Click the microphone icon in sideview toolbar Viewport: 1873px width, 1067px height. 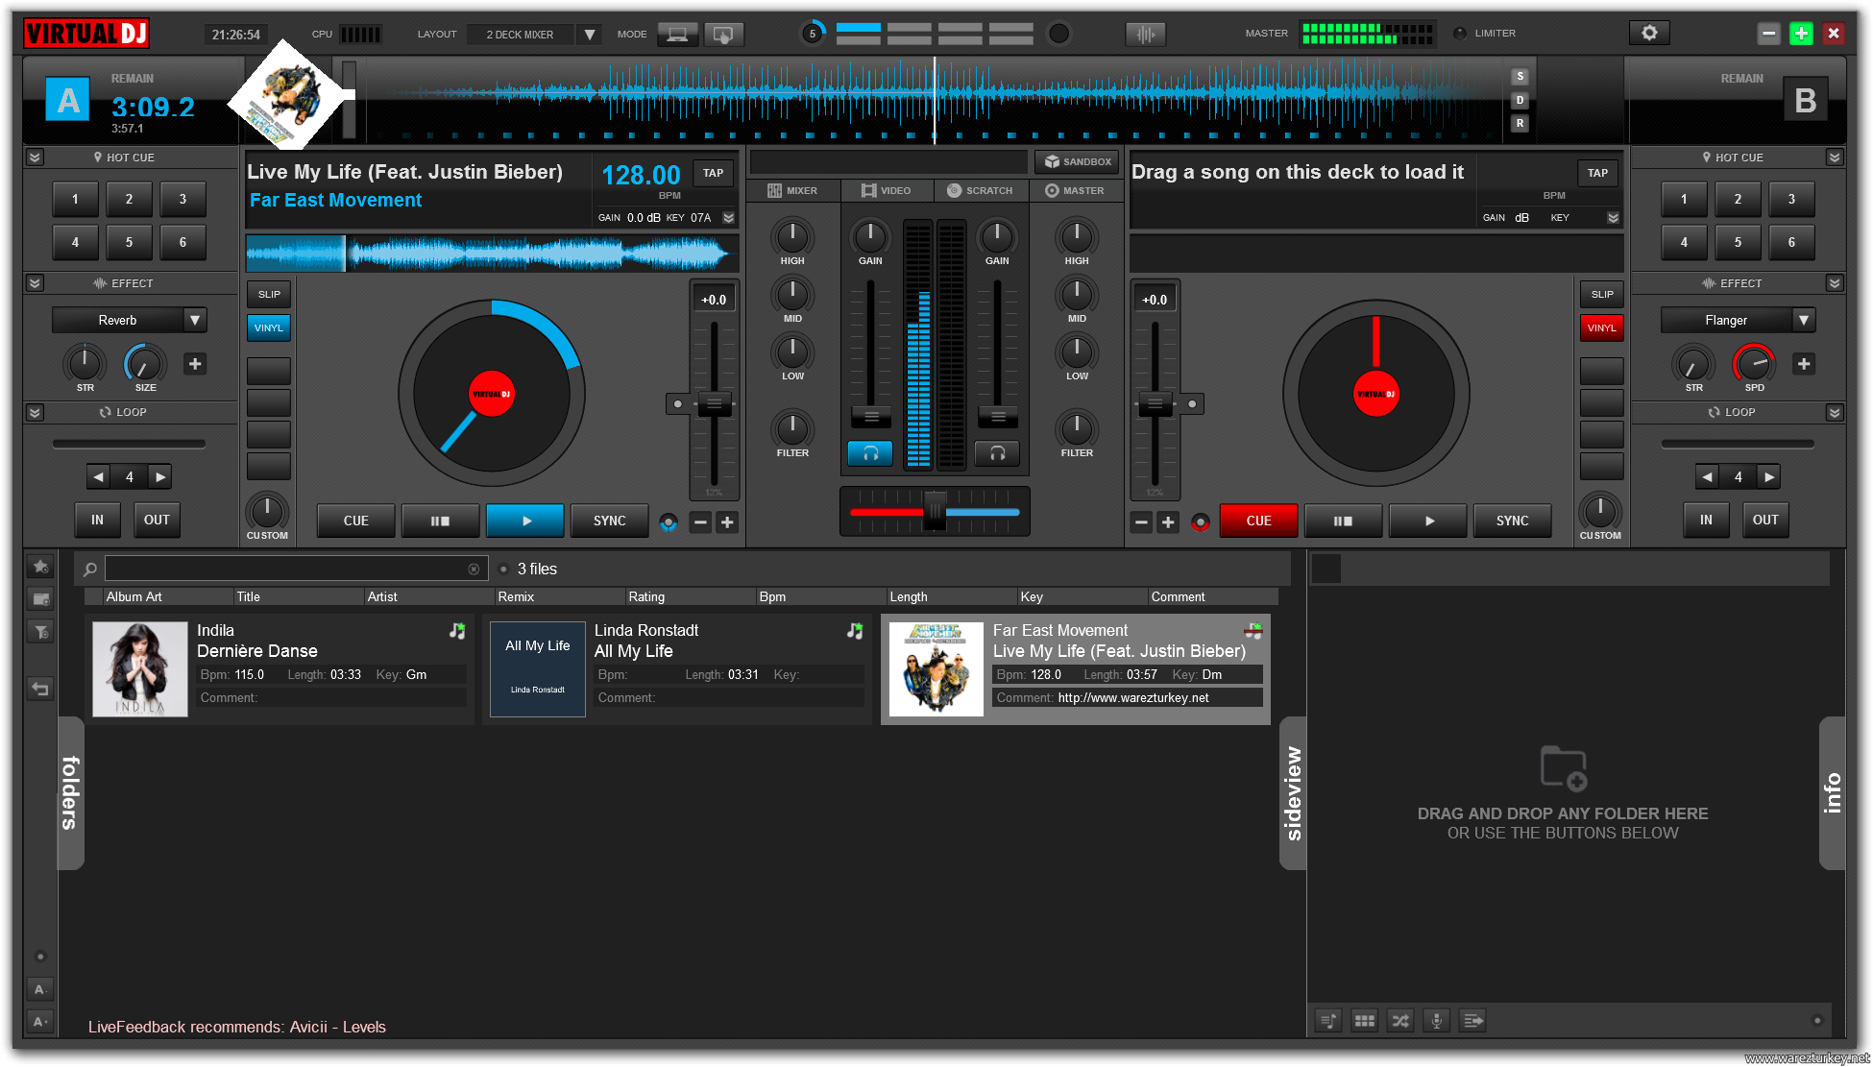coord(1437,1021)
